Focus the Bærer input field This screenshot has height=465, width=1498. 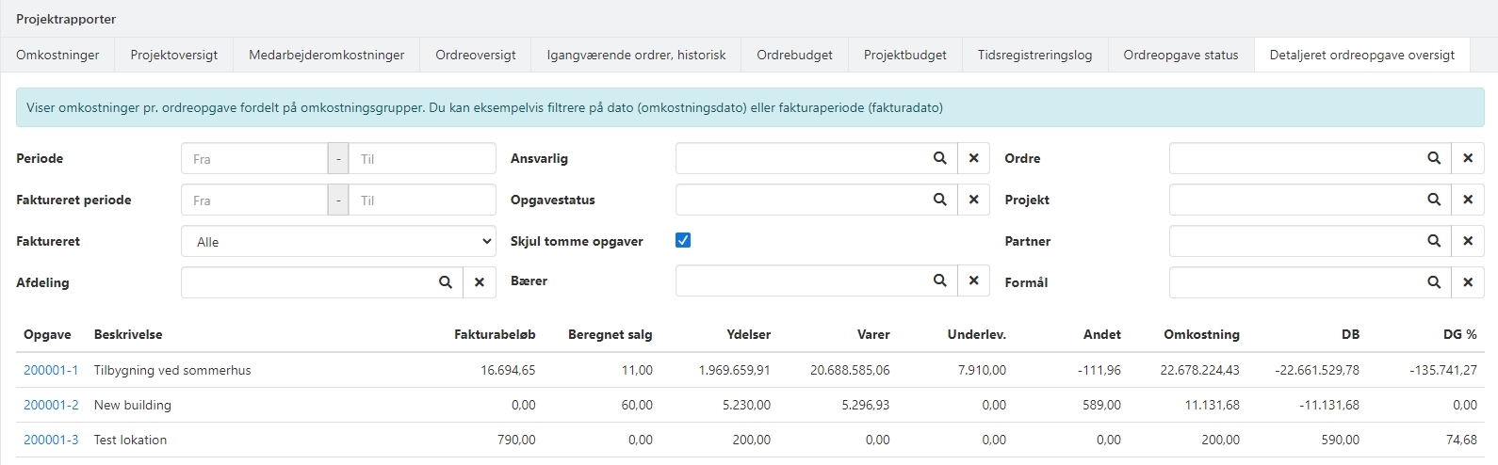click(x=799, y=281)
